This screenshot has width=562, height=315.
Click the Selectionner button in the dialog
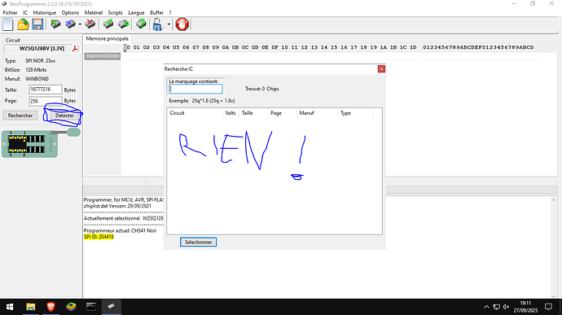pyautogui.click(x=198, y=243)
